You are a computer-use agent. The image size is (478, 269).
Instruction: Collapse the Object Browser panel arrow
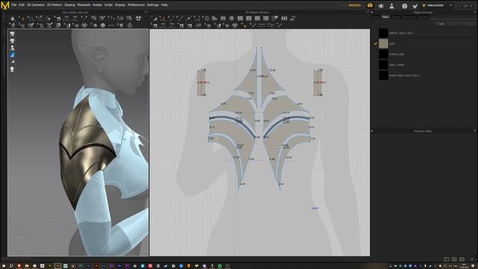[372, 12]
